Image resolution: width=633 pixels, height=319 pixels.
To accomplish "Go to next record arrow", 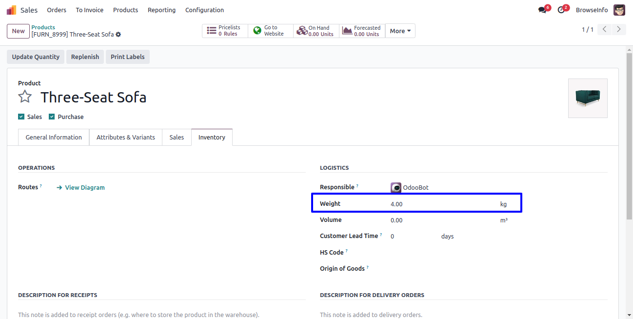I will [619, 29].
